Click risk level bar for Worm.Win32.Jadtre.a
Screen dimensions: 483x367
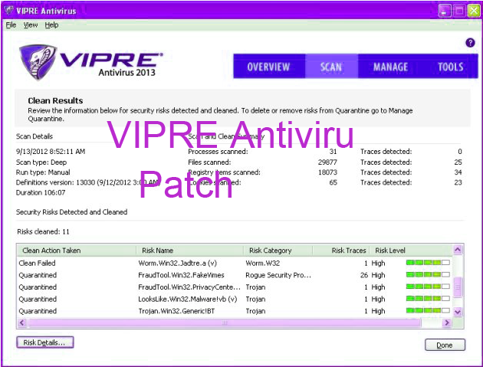click(x=428, y=263)
